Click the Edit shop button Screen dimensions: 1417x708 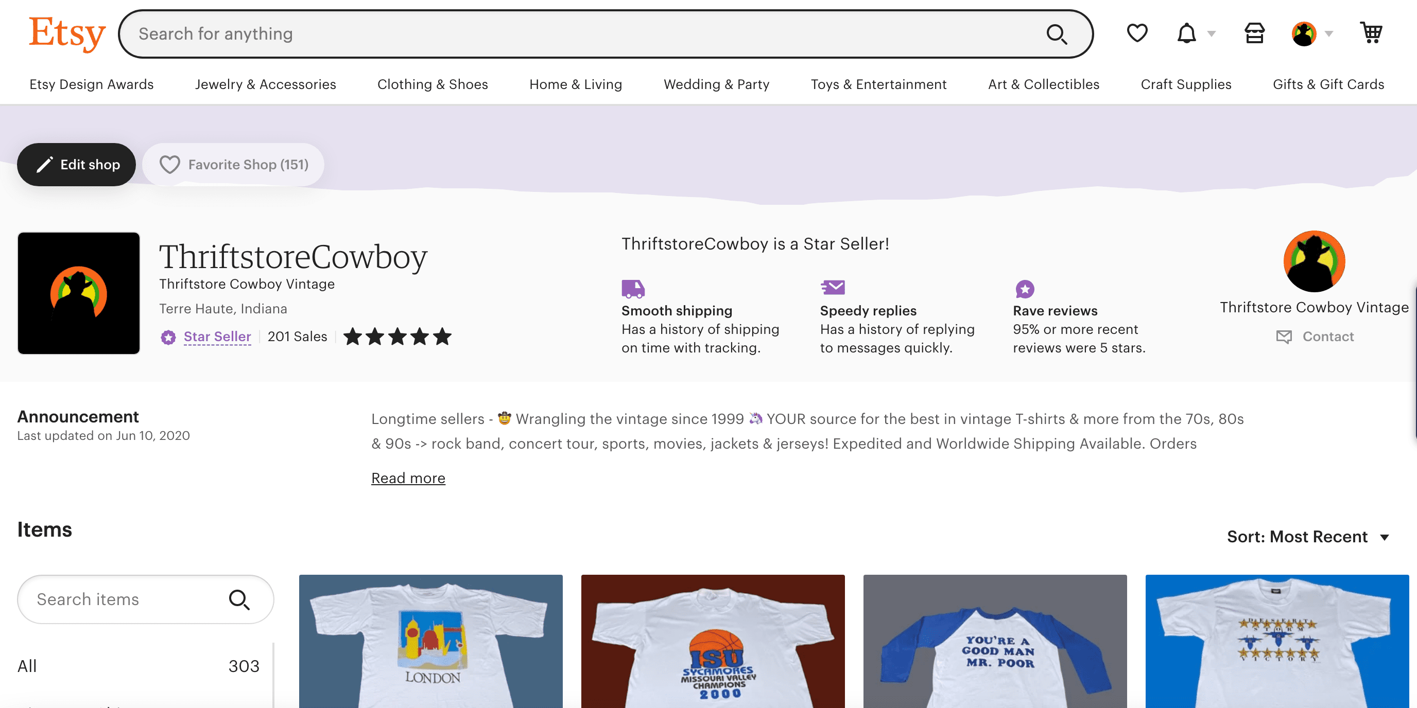76,164
